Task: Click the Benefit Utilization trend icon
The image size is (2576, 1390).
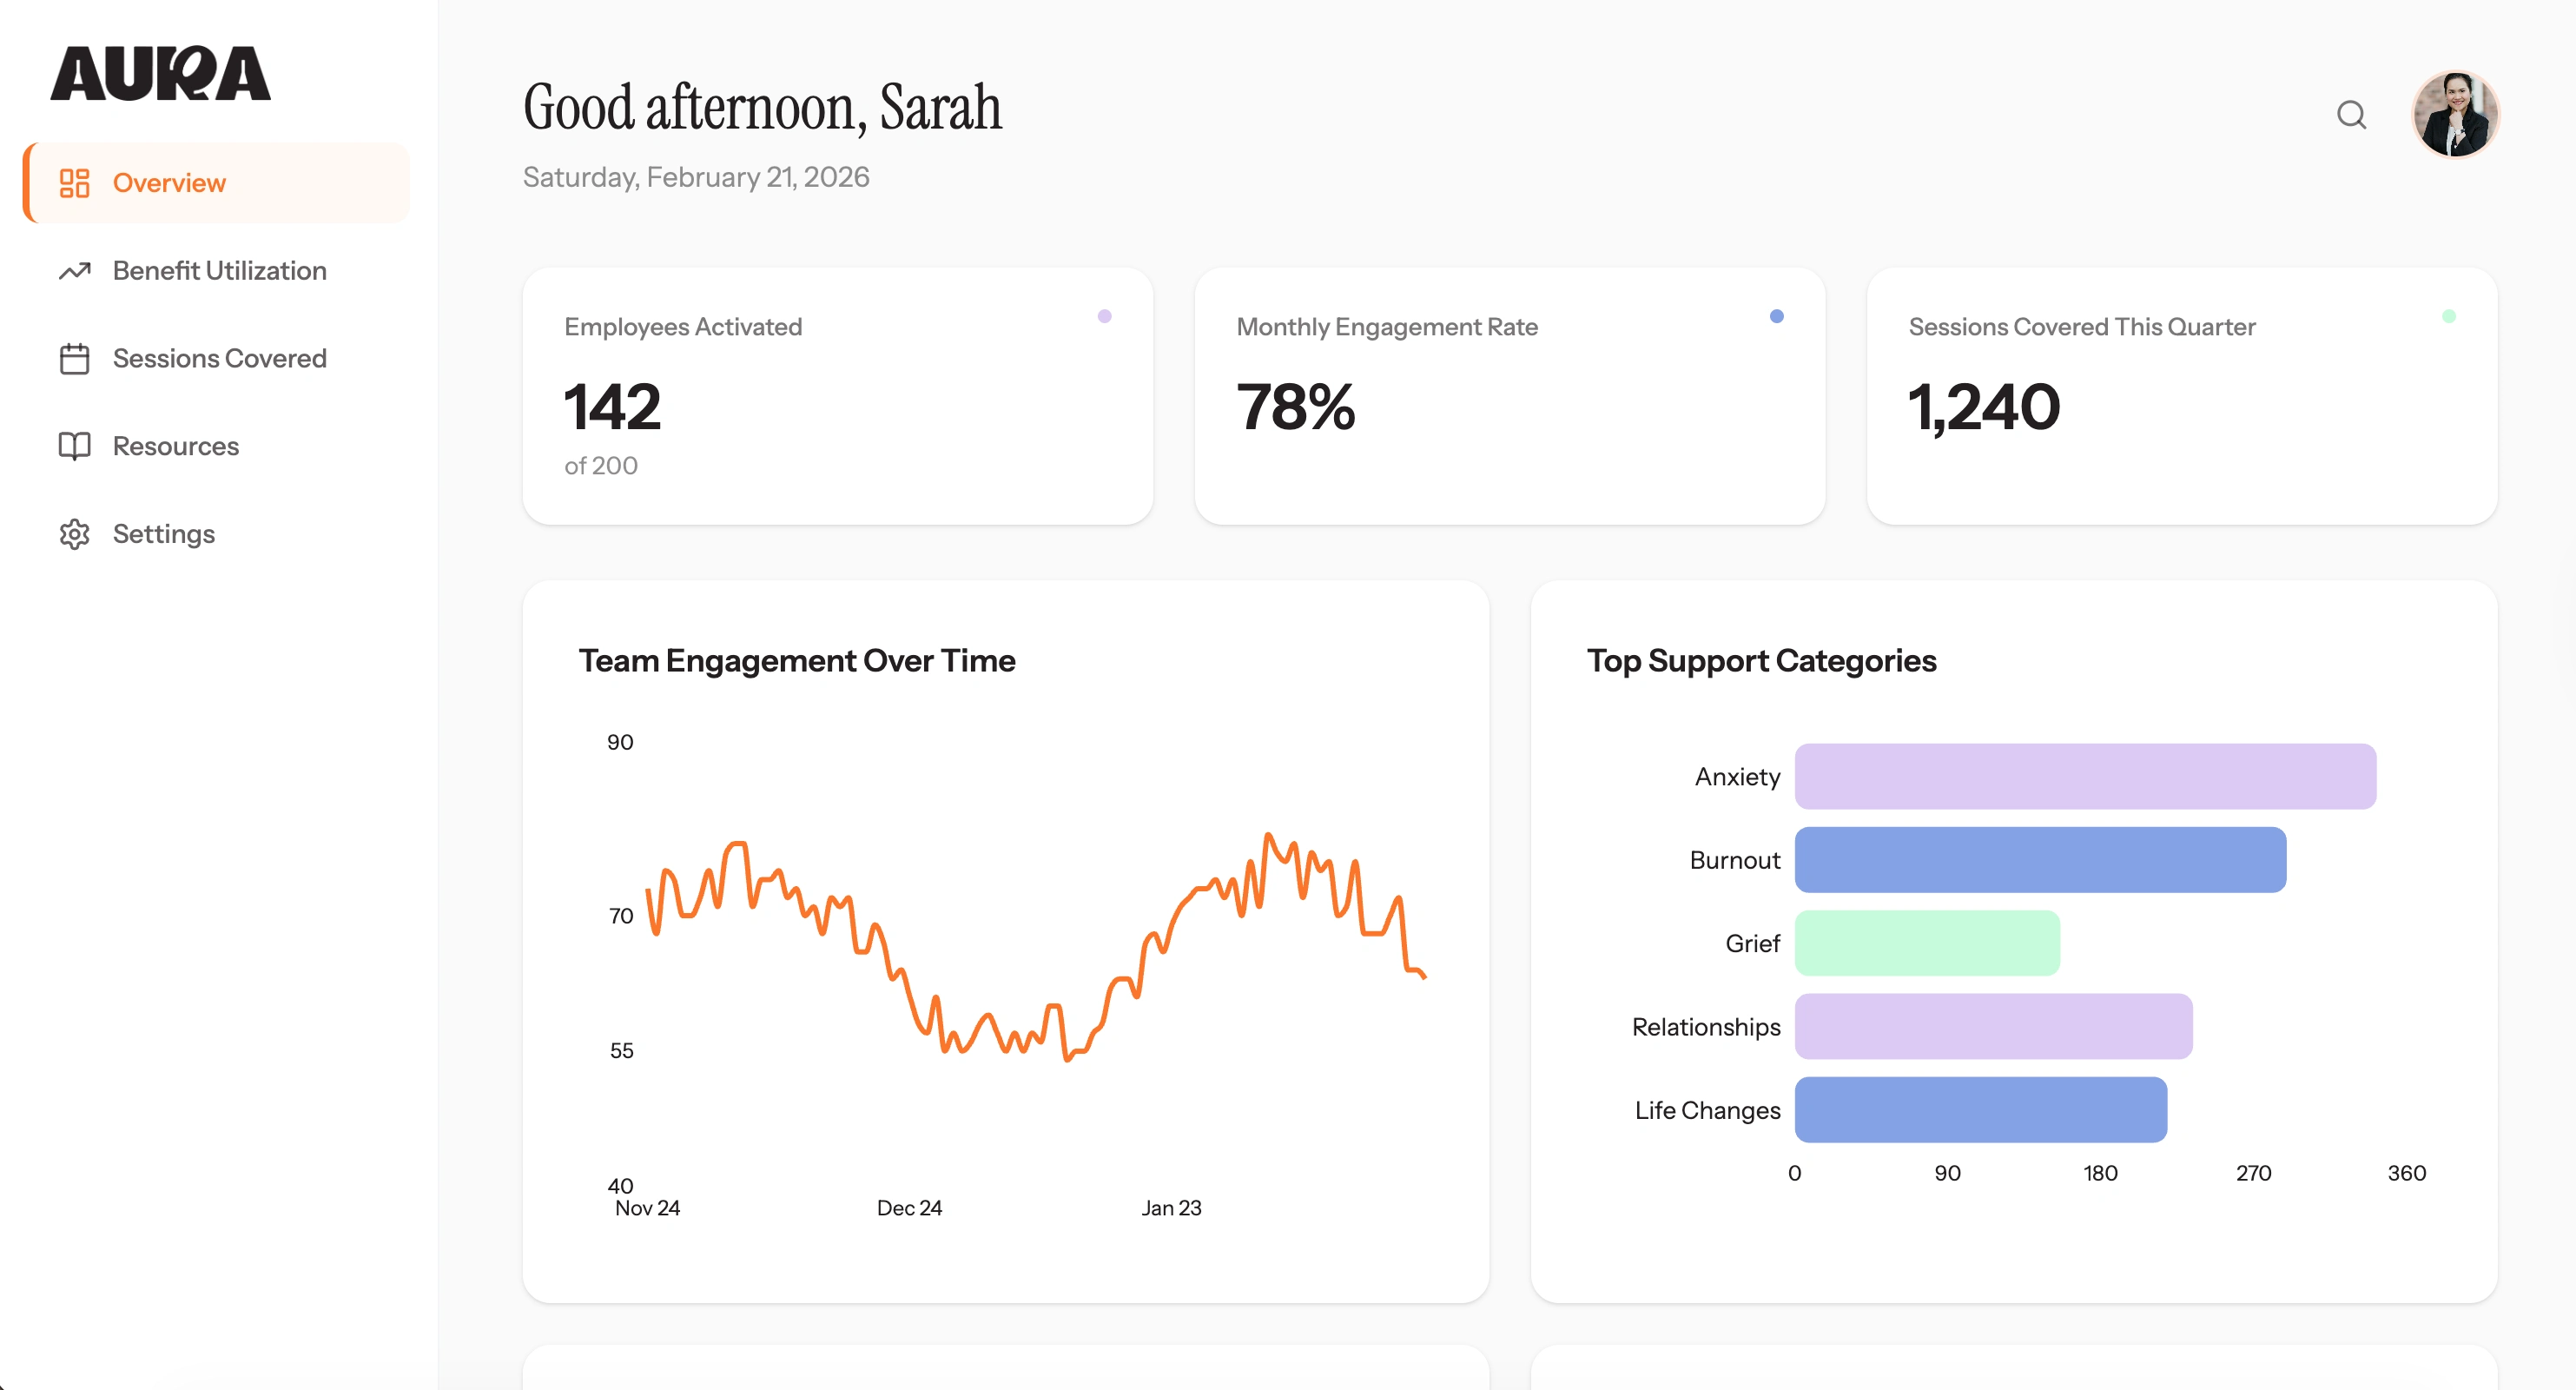Action: tap(74, 271)
